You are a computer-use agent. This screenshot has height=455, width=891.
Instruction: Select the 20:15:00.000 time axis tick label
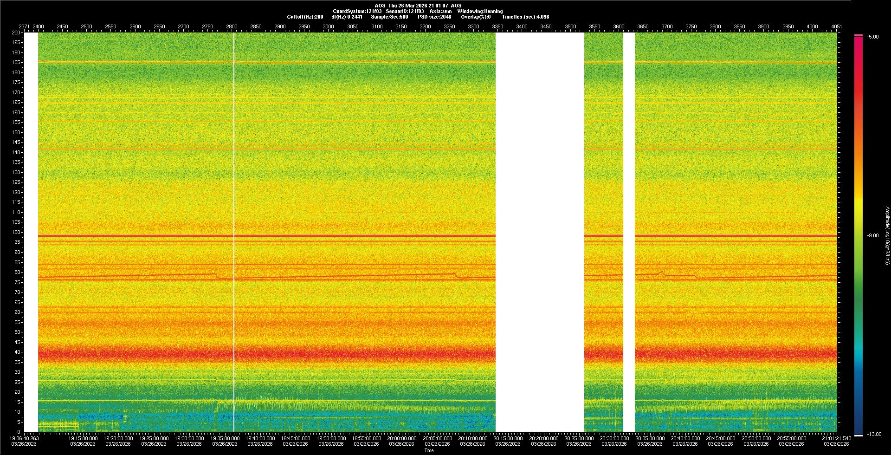[508, 438]
